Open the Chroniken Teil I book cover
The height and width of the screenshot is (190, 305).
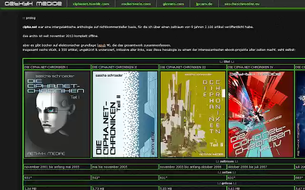pos(57,114)
